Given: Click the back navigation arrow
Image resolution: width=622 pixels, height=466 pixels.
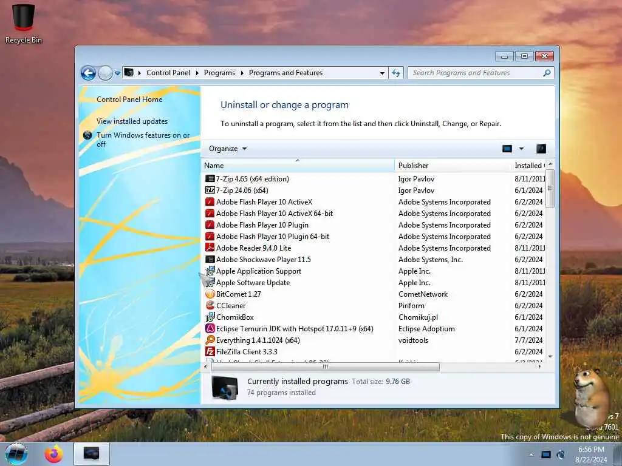Looking at the screenshot, I should point(88,73).
